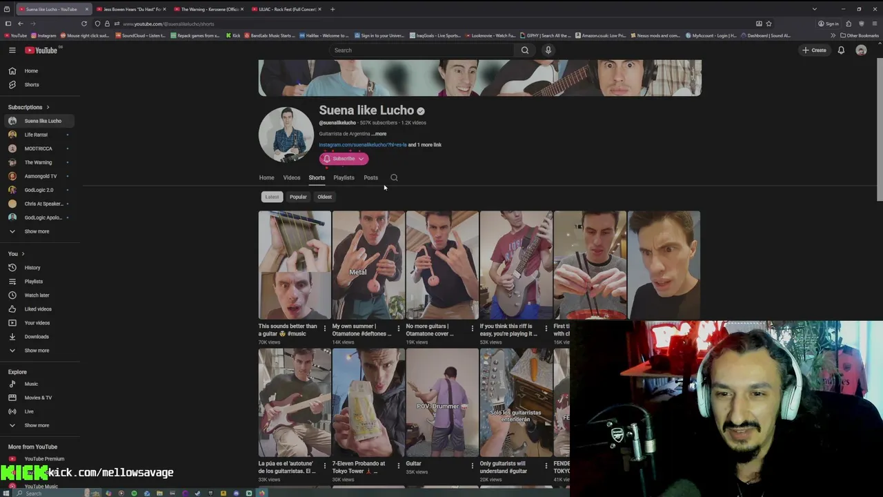Open Life Ramsi subscription
The height and width of the screenshot is (497, 883).
click(39, 135)
